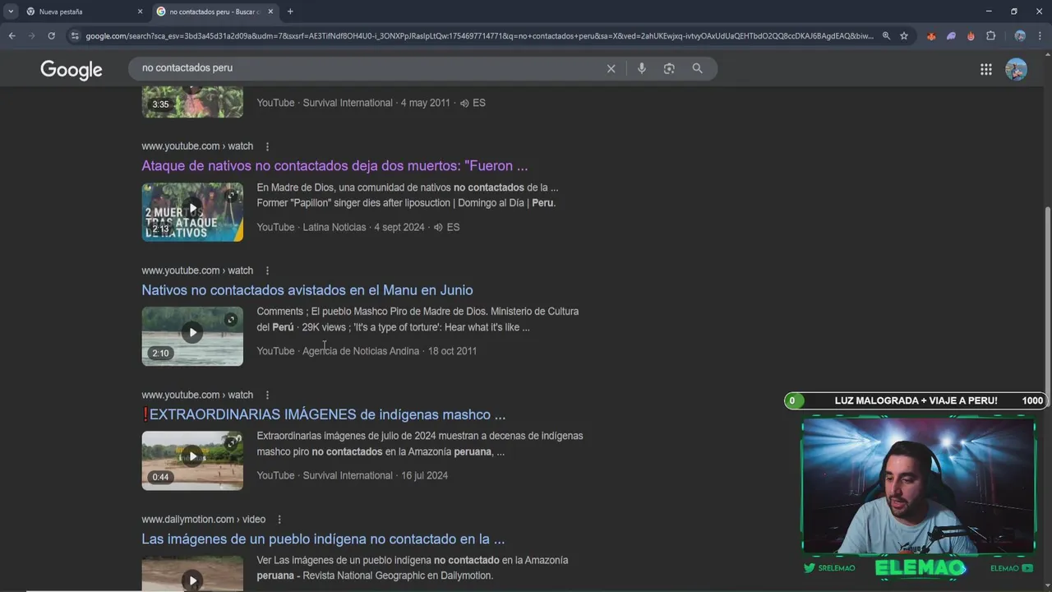This screenshot has width=1052, height=592.
Task: Open Ataque de nativos no contactados link
Action: 335,165
